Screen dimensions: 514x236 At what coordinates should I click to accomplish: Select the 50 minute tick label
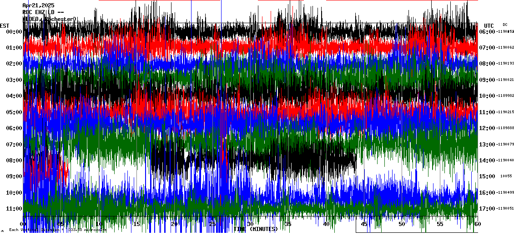(402, 224)
